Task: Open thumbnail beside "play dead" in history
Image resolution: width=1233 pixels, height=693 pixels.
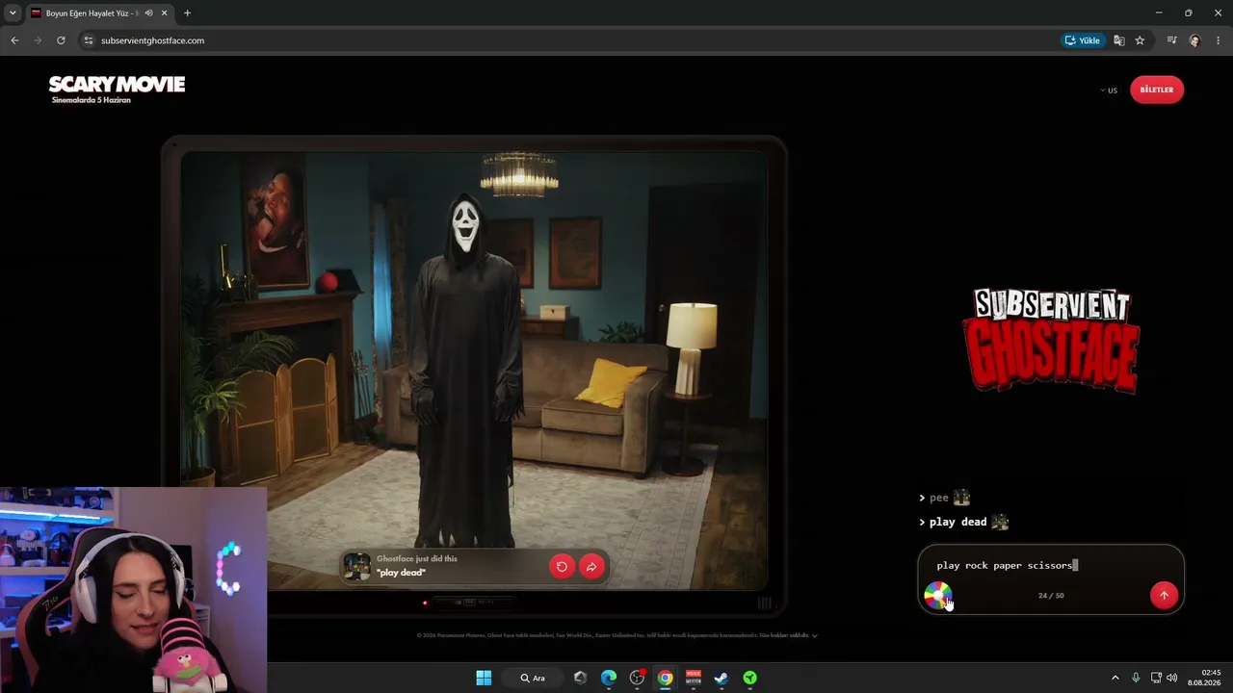Action: (x=1000, y=522)
